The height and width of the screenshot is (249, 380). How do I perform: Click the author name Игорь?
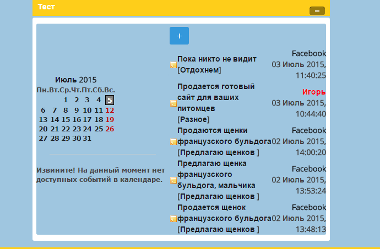(314, 92)
